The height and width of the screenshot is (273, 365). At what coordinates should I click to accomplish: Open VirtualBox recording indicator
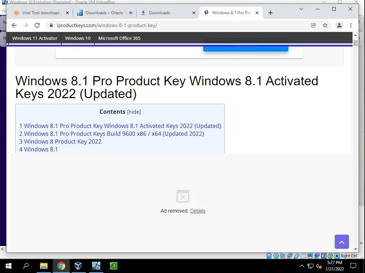point(317,256)
